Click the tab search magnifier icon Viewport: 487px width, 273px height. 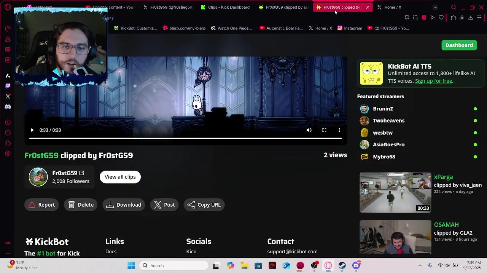pyautogui.click(x=454, y=7)
